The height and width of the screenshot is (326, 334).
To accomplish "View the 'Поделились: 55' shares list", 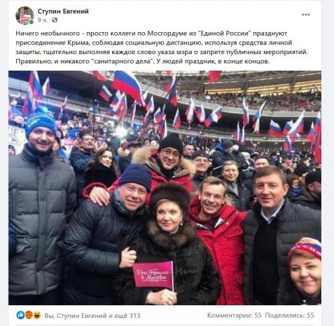I will 289,315.
